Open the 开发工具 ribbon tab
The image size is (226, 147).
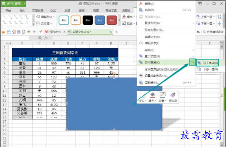coord(111,10)
